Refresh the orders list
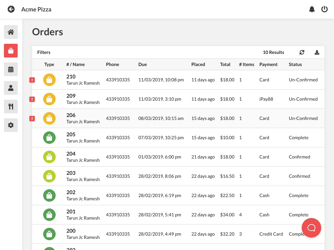Image resolution: width=334 pixels, height=250 pixels. coord(302,52)
